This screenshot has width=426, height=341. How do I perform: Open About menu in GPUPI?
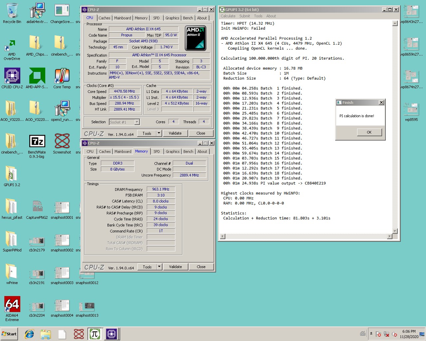(271, 16)
